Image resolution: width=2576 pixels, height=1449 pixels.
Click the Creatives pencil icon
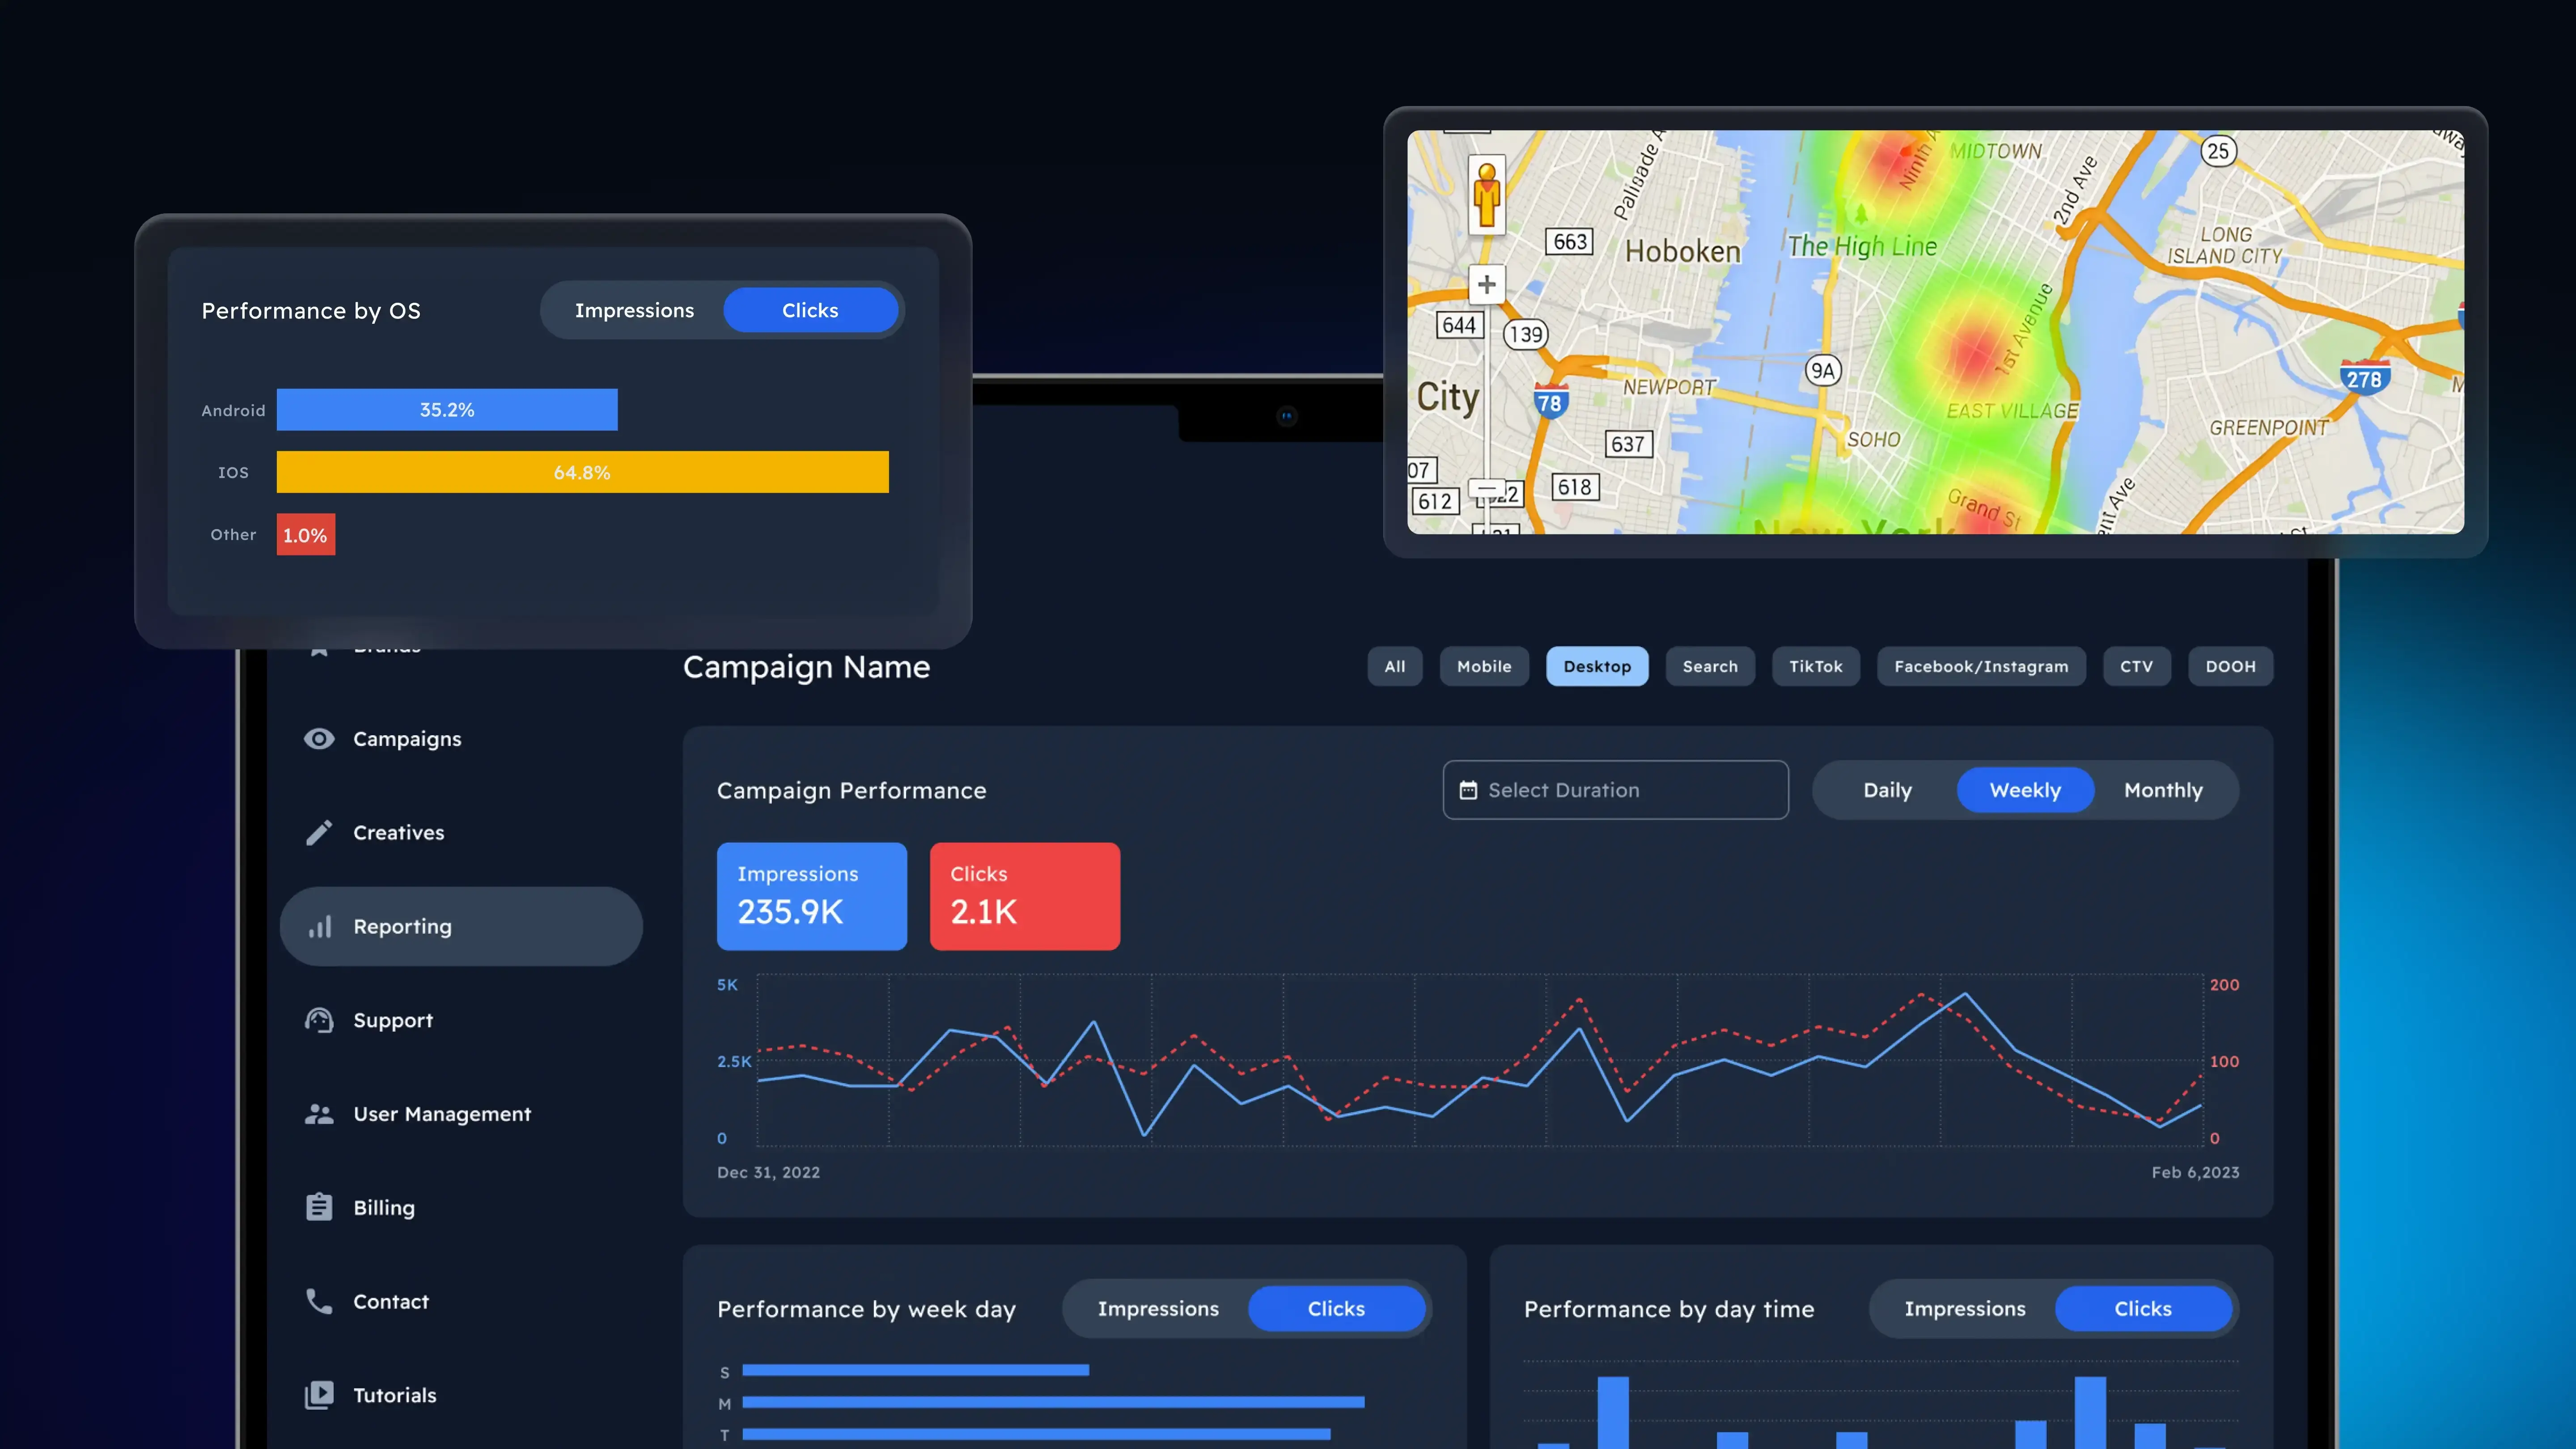point(319,833)
